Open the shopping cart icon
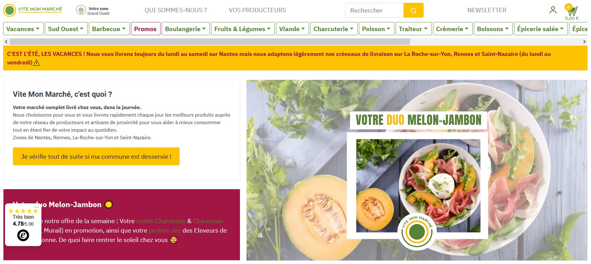Viewport: 591px width, 264px height. pyautogui.click(x=572, y=11)
